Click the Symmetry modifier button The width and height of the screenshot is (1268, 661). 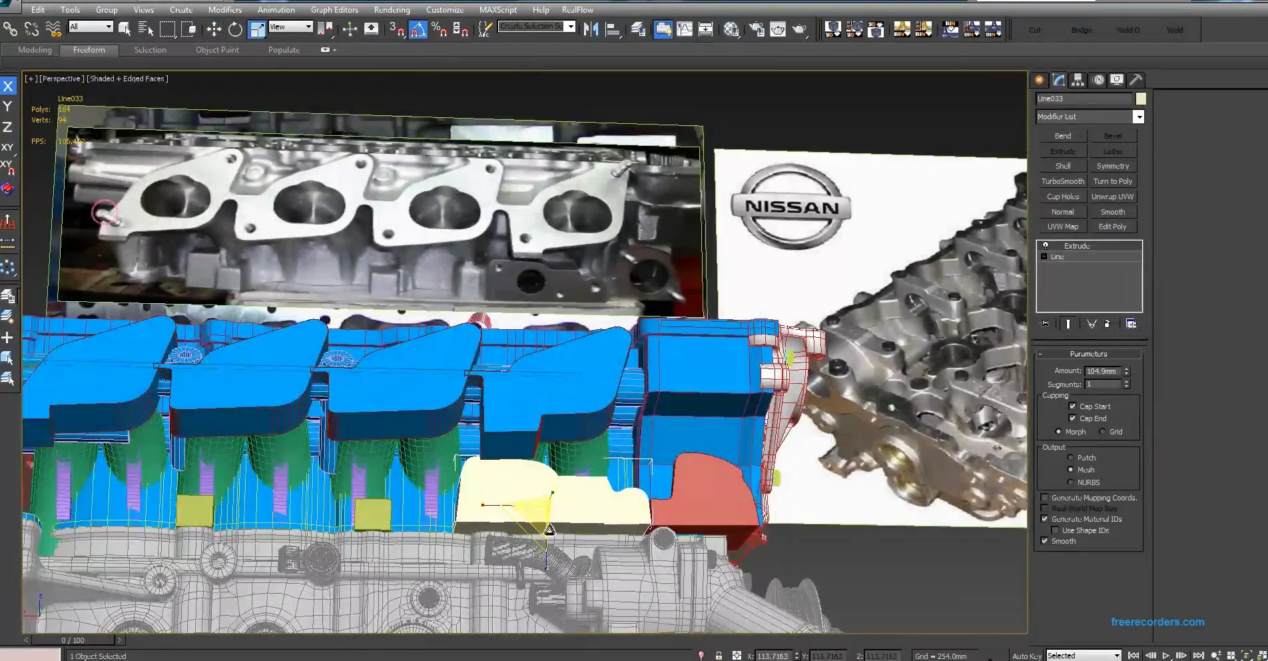[x=1112, y=166]
